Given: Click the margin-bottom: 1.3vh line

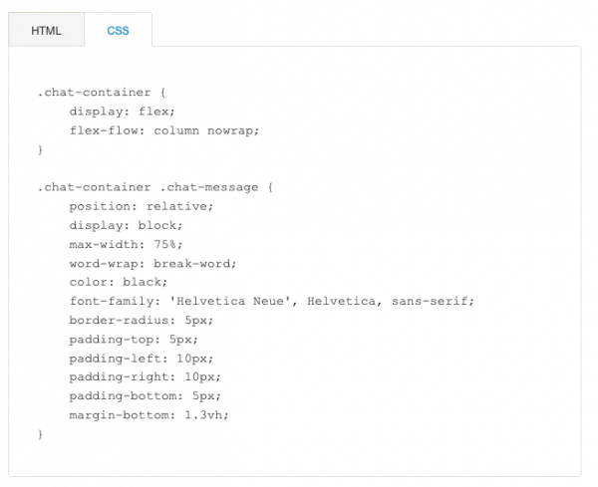Looking at the screenshot, I should coord(149,414).
